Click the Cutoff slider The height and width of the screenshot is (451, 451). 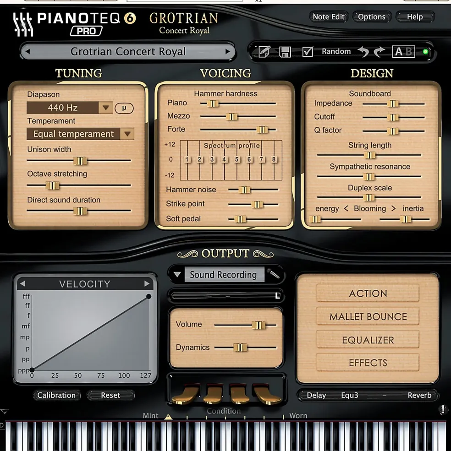click(393, 117)
